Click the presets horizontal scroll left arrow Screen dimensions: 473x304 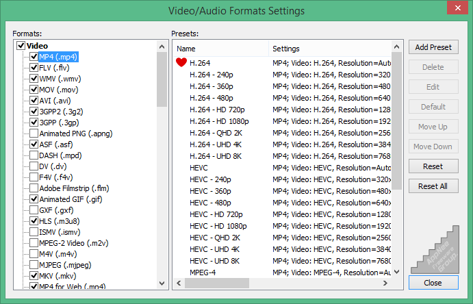179,283
